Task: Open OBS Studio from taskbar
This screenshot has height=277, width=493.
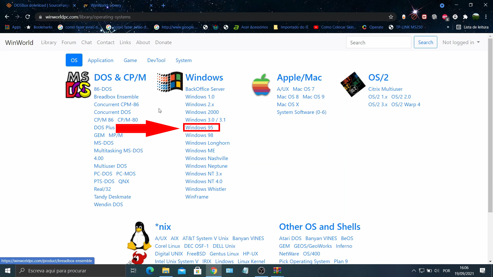Action: click(x=261, y=271)
